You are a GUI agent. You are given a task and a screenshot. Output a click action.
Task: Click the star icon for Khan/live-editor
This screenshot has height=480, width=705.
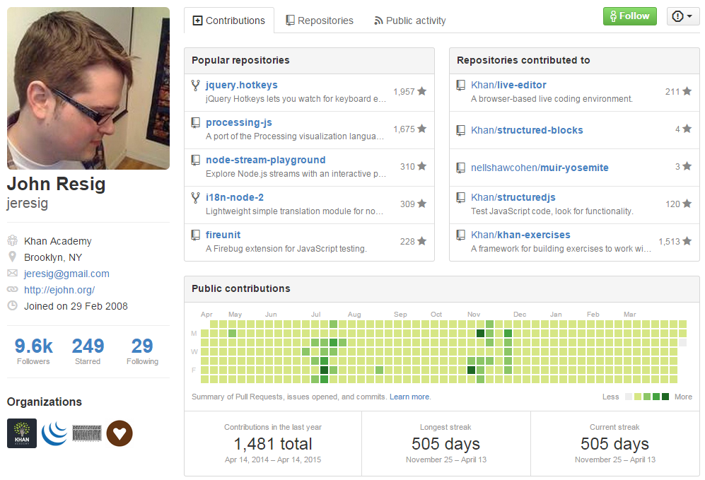687,91
